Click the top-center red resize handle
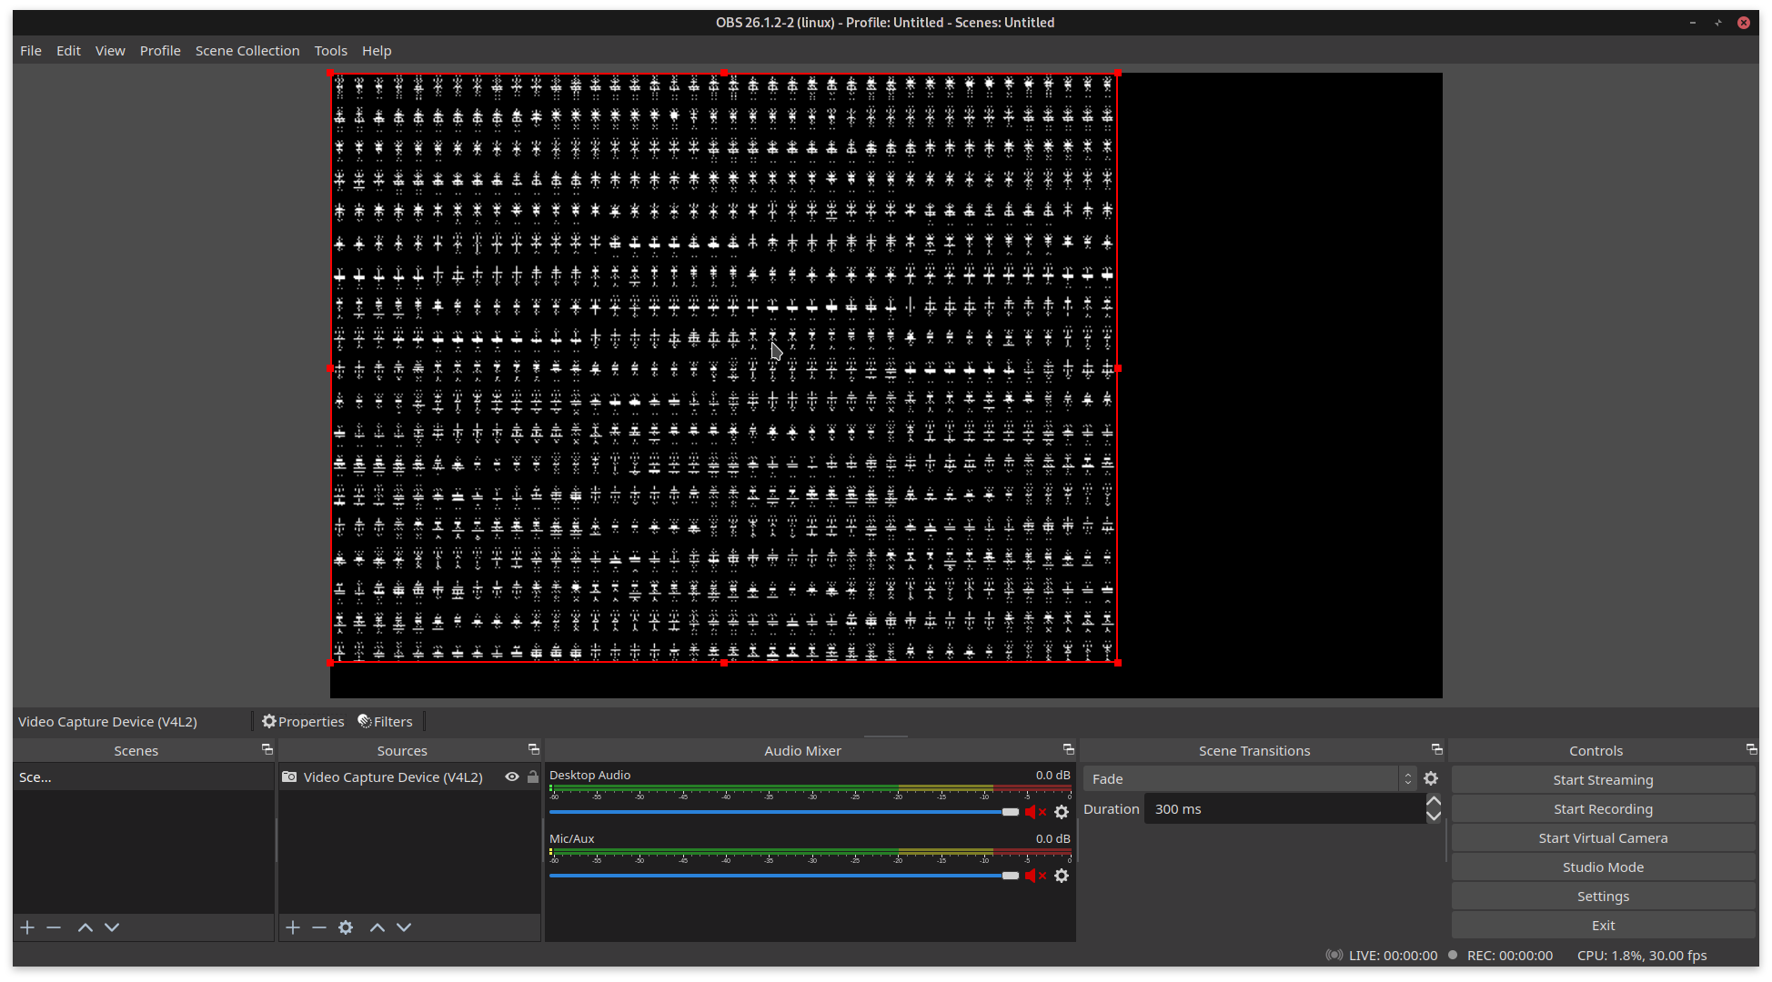The height and width of the screenshot is (982, 1772). click(x=724, y=73)
